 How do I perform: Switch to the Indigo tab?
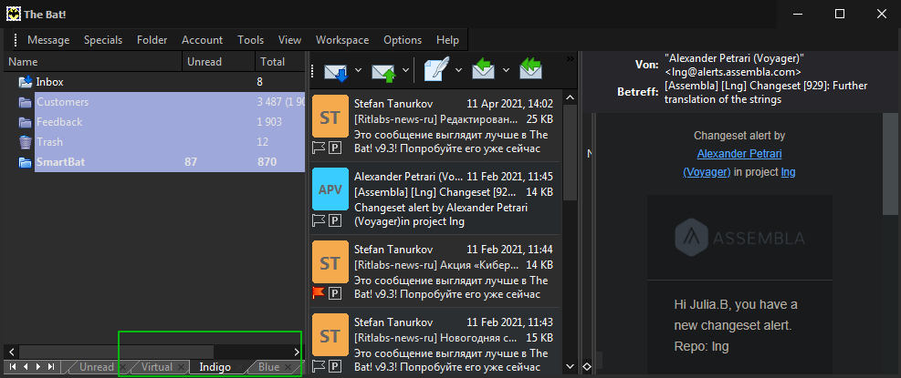[x=215, y=367]
